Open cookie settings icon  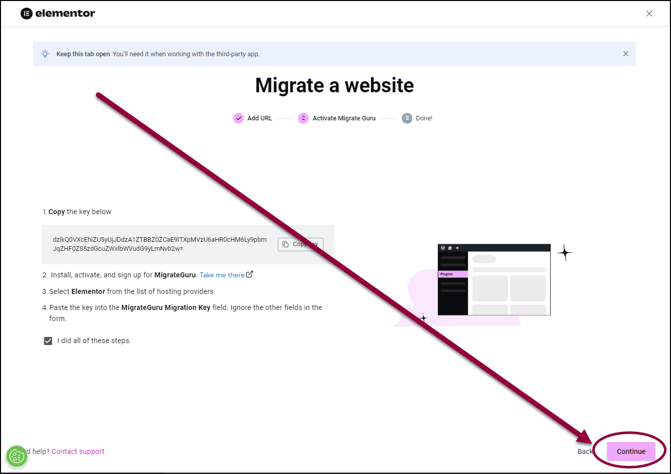tap(17, 456)
